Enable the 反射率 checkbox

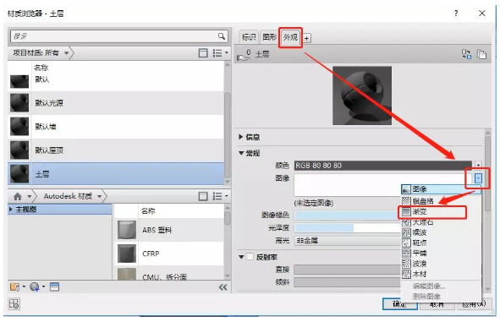tap(250, 257)
